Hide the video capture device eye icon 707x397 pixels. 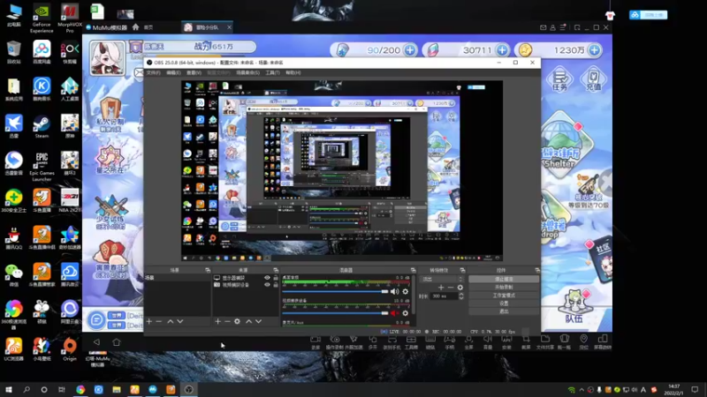coord(267,284)
